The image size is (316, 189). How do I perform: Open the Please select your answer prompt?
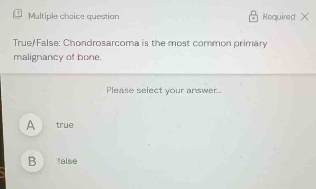pos(163,90)
